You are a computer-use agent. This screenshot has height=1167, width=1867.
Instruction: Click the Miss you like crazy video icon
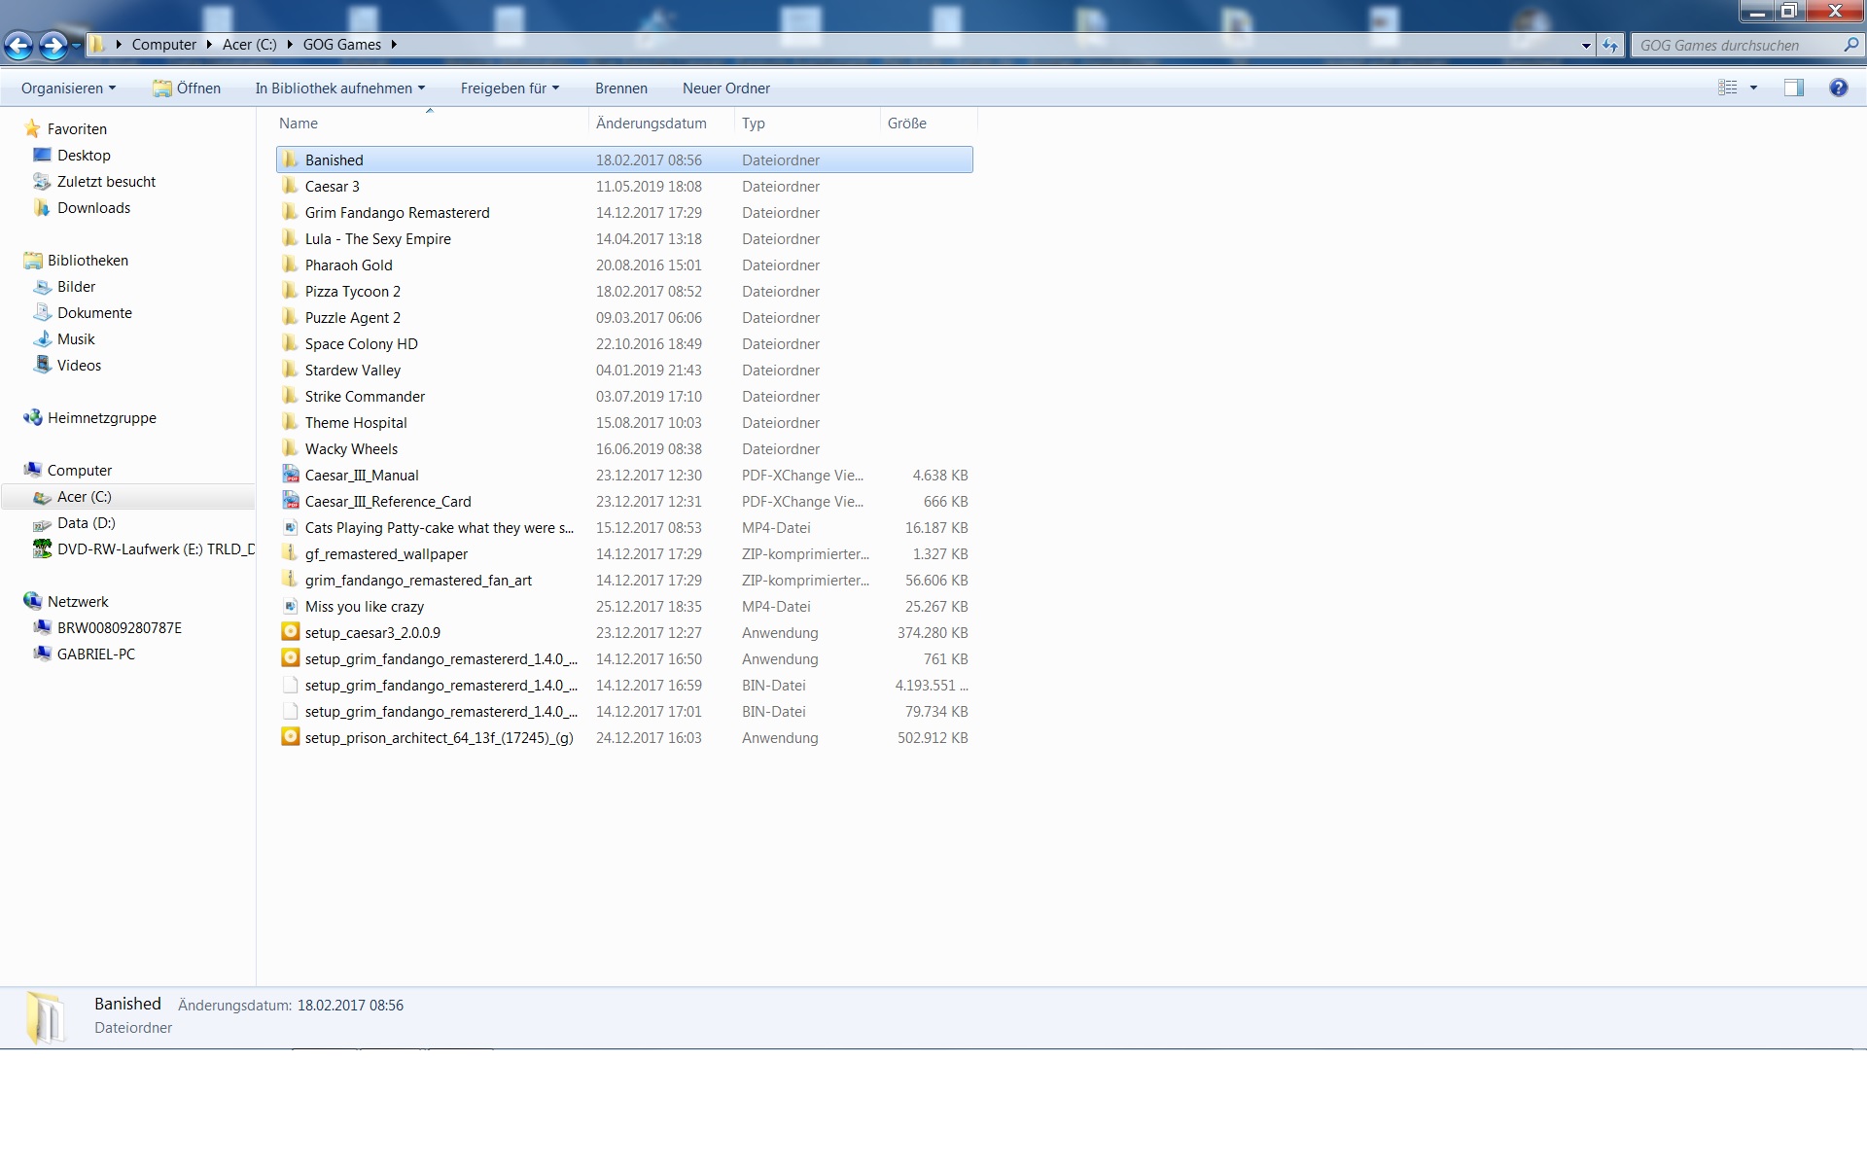coord(290,606)
